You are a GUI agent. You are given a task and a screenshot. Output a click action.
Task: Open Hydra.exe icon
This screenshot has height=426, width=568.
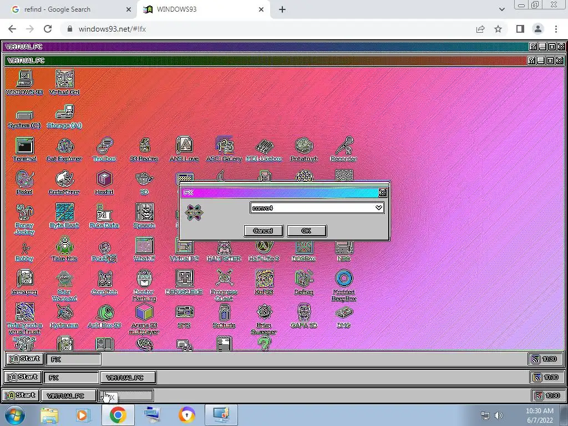[64, 316]
